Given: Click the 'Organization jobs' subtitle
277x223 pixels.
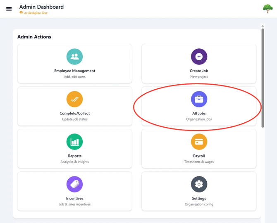Looking at the screenshot, I should tap(199, 119).
